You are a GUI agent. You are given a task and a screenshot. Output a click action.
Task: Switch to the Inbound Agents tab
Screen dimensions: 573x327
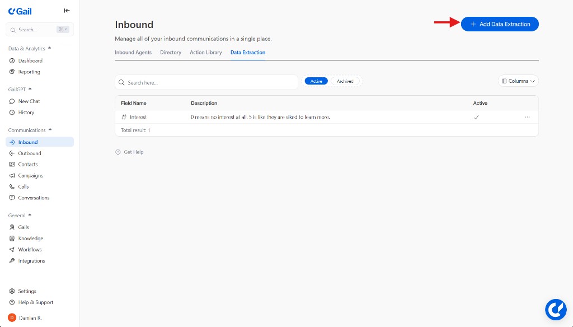pyautogui.click(x=133, y=52)
